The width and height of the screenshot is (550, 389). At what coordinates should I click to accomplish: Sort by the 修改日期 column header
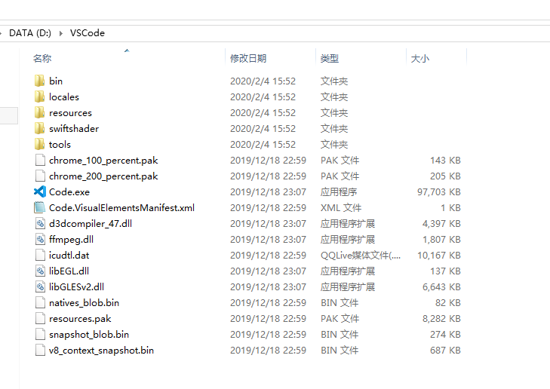(x=248, y=58)
